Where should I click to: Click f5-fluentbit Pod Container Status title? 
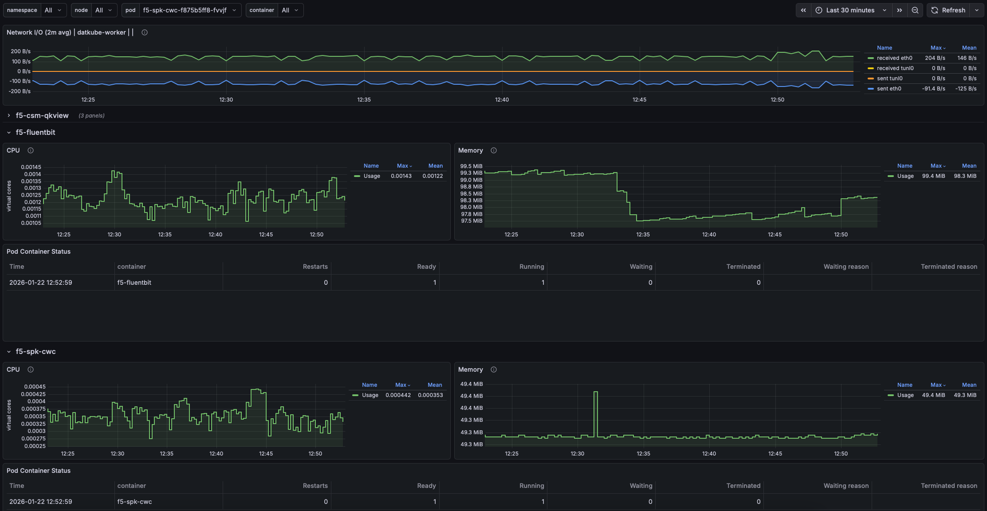pyautogui.click(x=39, y=252)
